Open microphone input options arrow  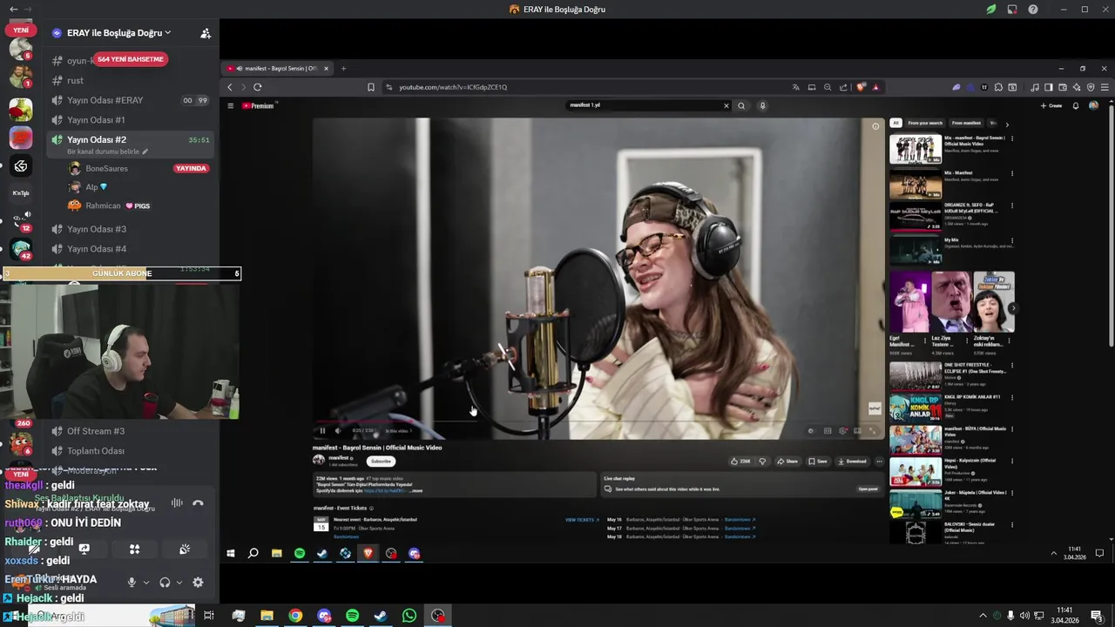(x=146, y=583)
